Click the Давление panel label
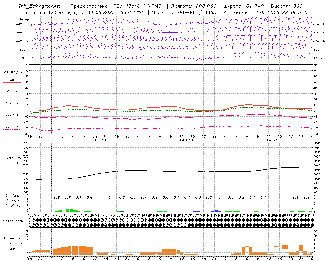The width and height of the screenshot is (327, 261). (13, 158)
